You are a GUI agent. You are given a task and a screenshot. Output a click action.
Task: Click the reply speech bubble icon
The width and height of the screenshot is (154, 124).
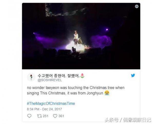[29, 116]
